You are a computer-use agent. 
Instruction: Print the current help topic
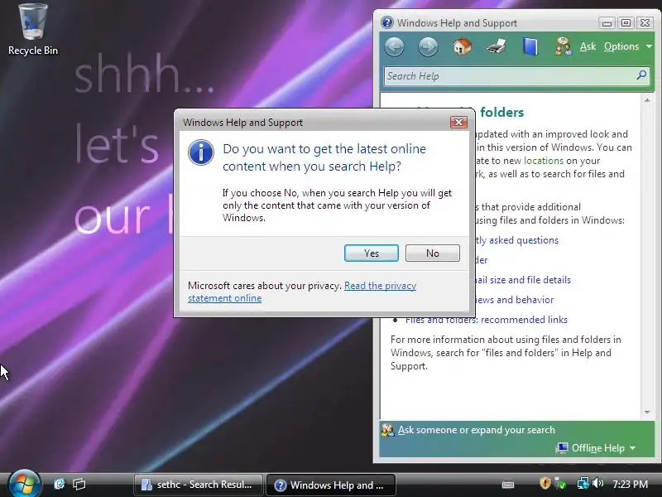496,46
